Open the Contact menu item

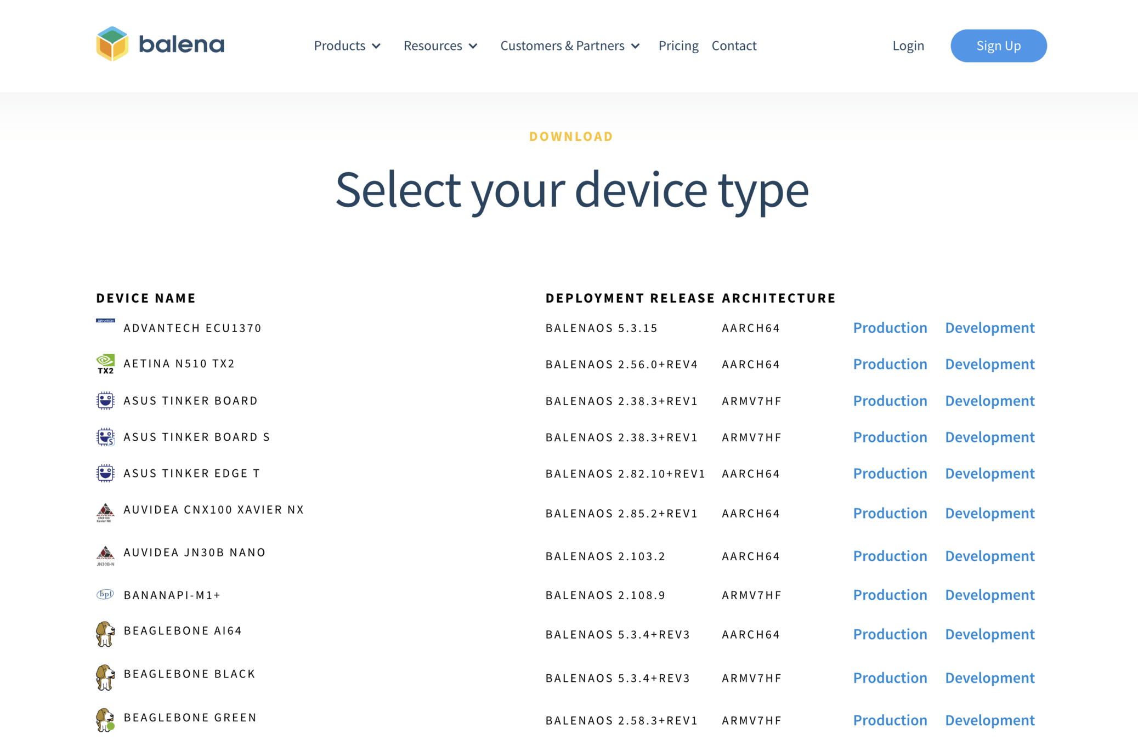tap(733, 45)
